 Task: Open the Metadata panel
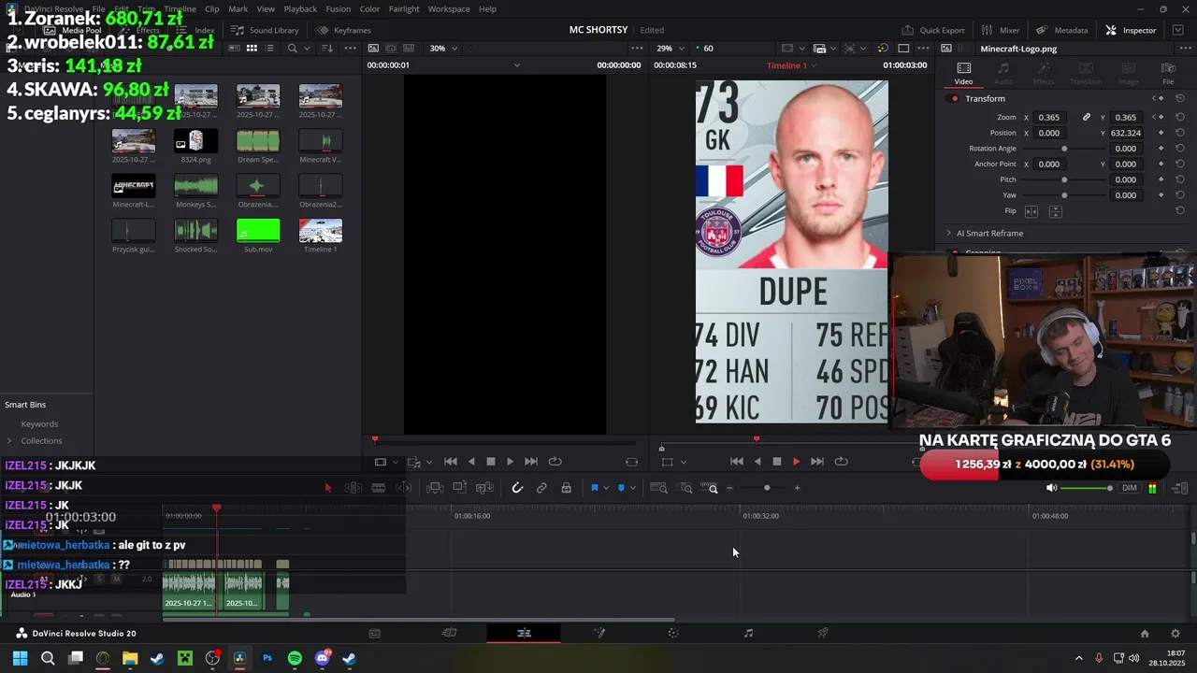(1061, 30)
